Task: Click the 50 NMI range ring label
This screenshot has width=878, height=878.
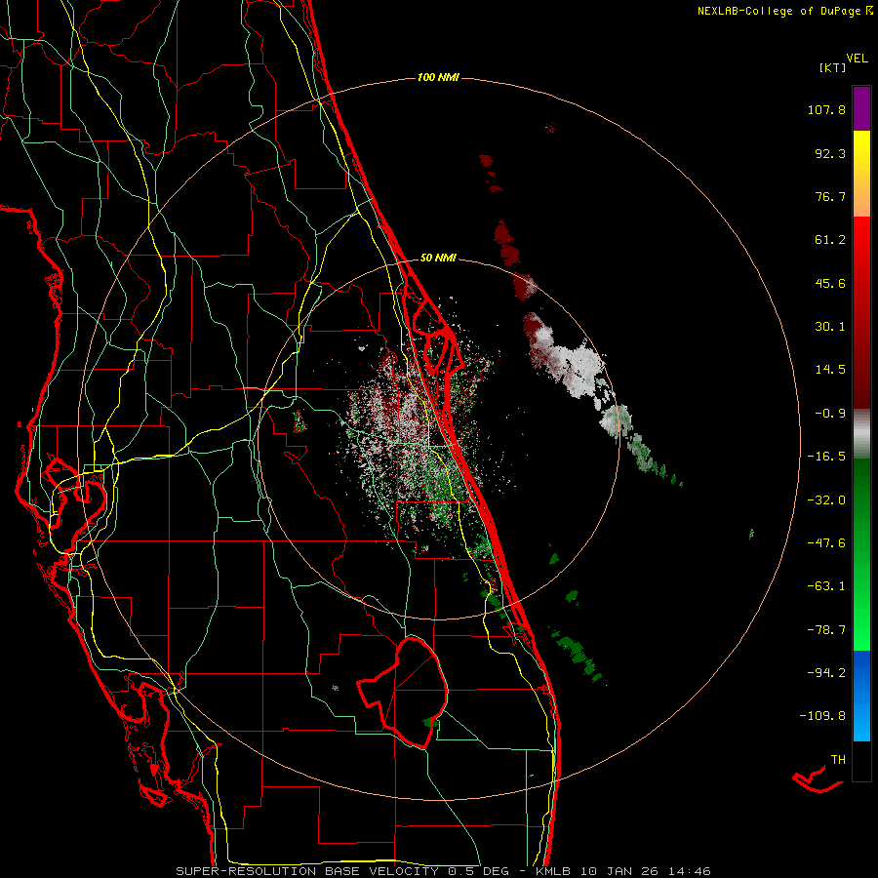Action: (x=438, y=259)
